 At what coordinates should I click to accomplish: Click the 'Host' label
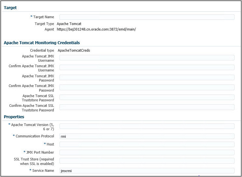[x=50, y=144]
